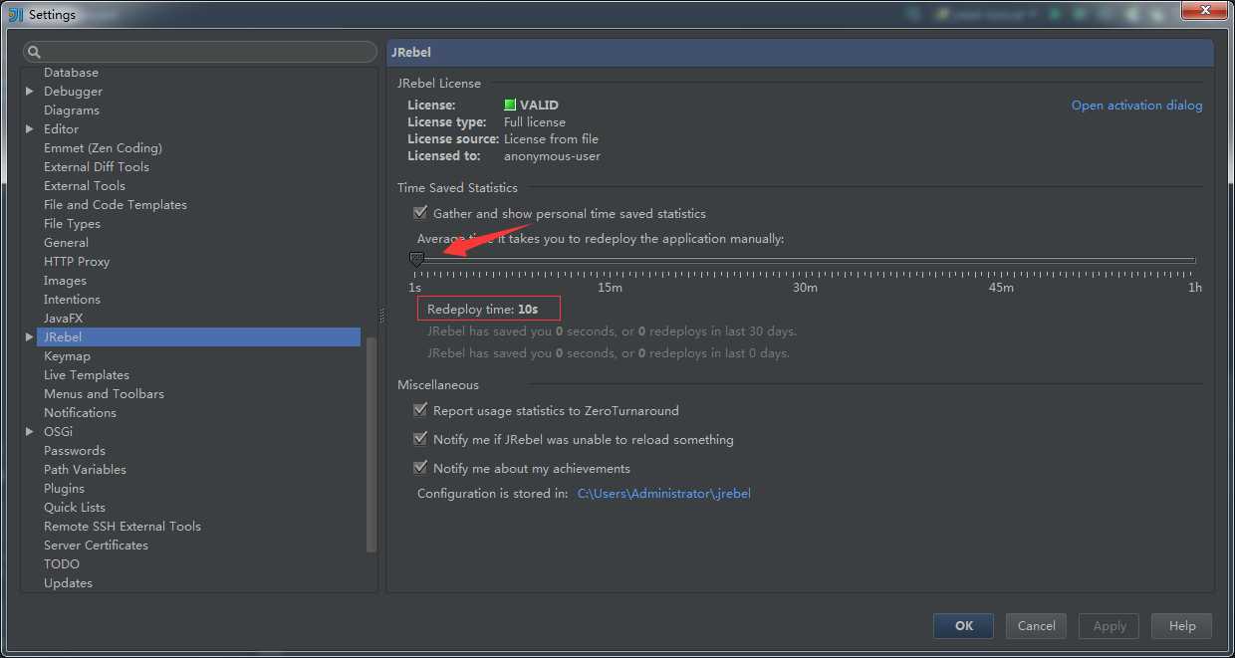
Task: Open TODO settings
Action: pos(62,563)
